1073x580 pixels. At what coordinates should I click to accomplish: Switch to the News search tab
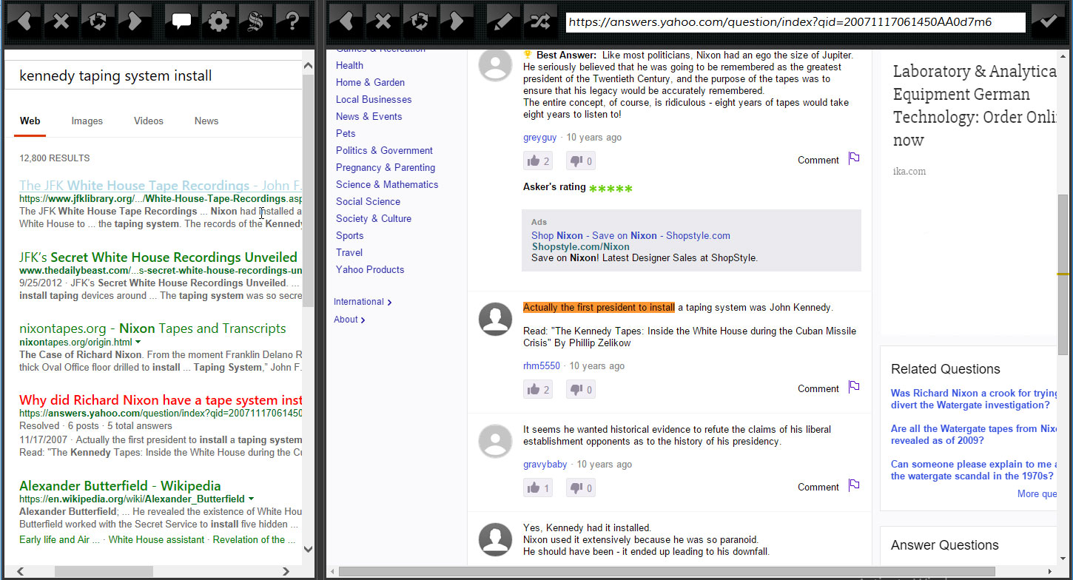(206, 121)
